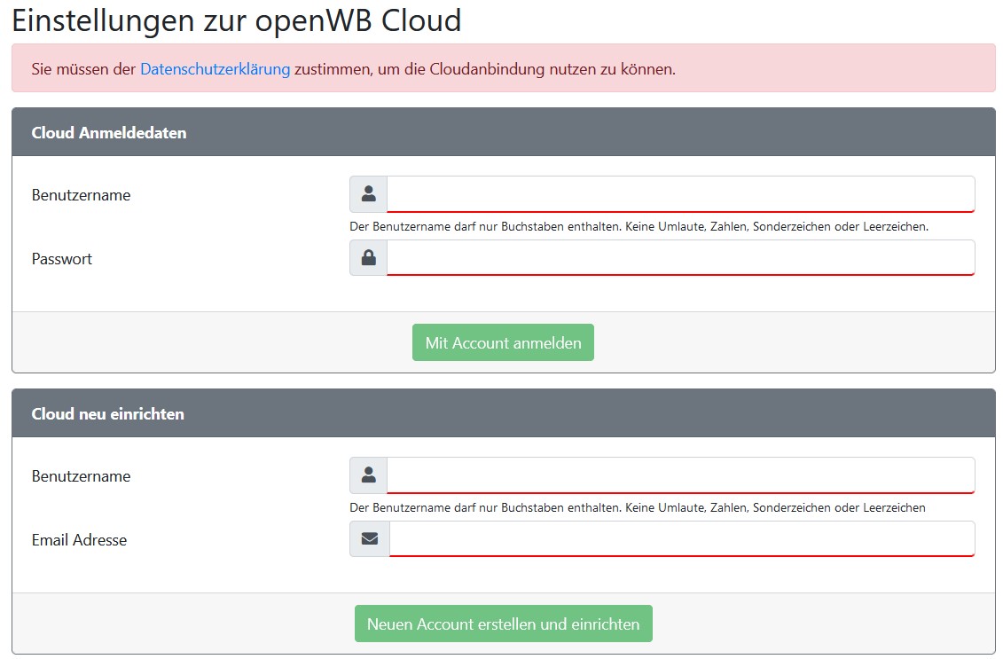Click Neuen Account erstellen und einrichten button
1003x659 pixels.
click(504, 624)
